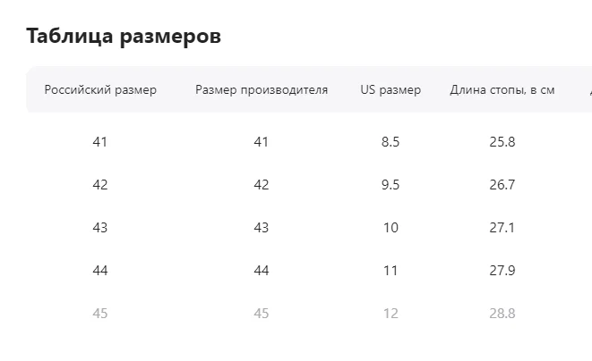Select Russian size 43 cell
This screenshot has width=592, height=361.
(x=100, y=228)
